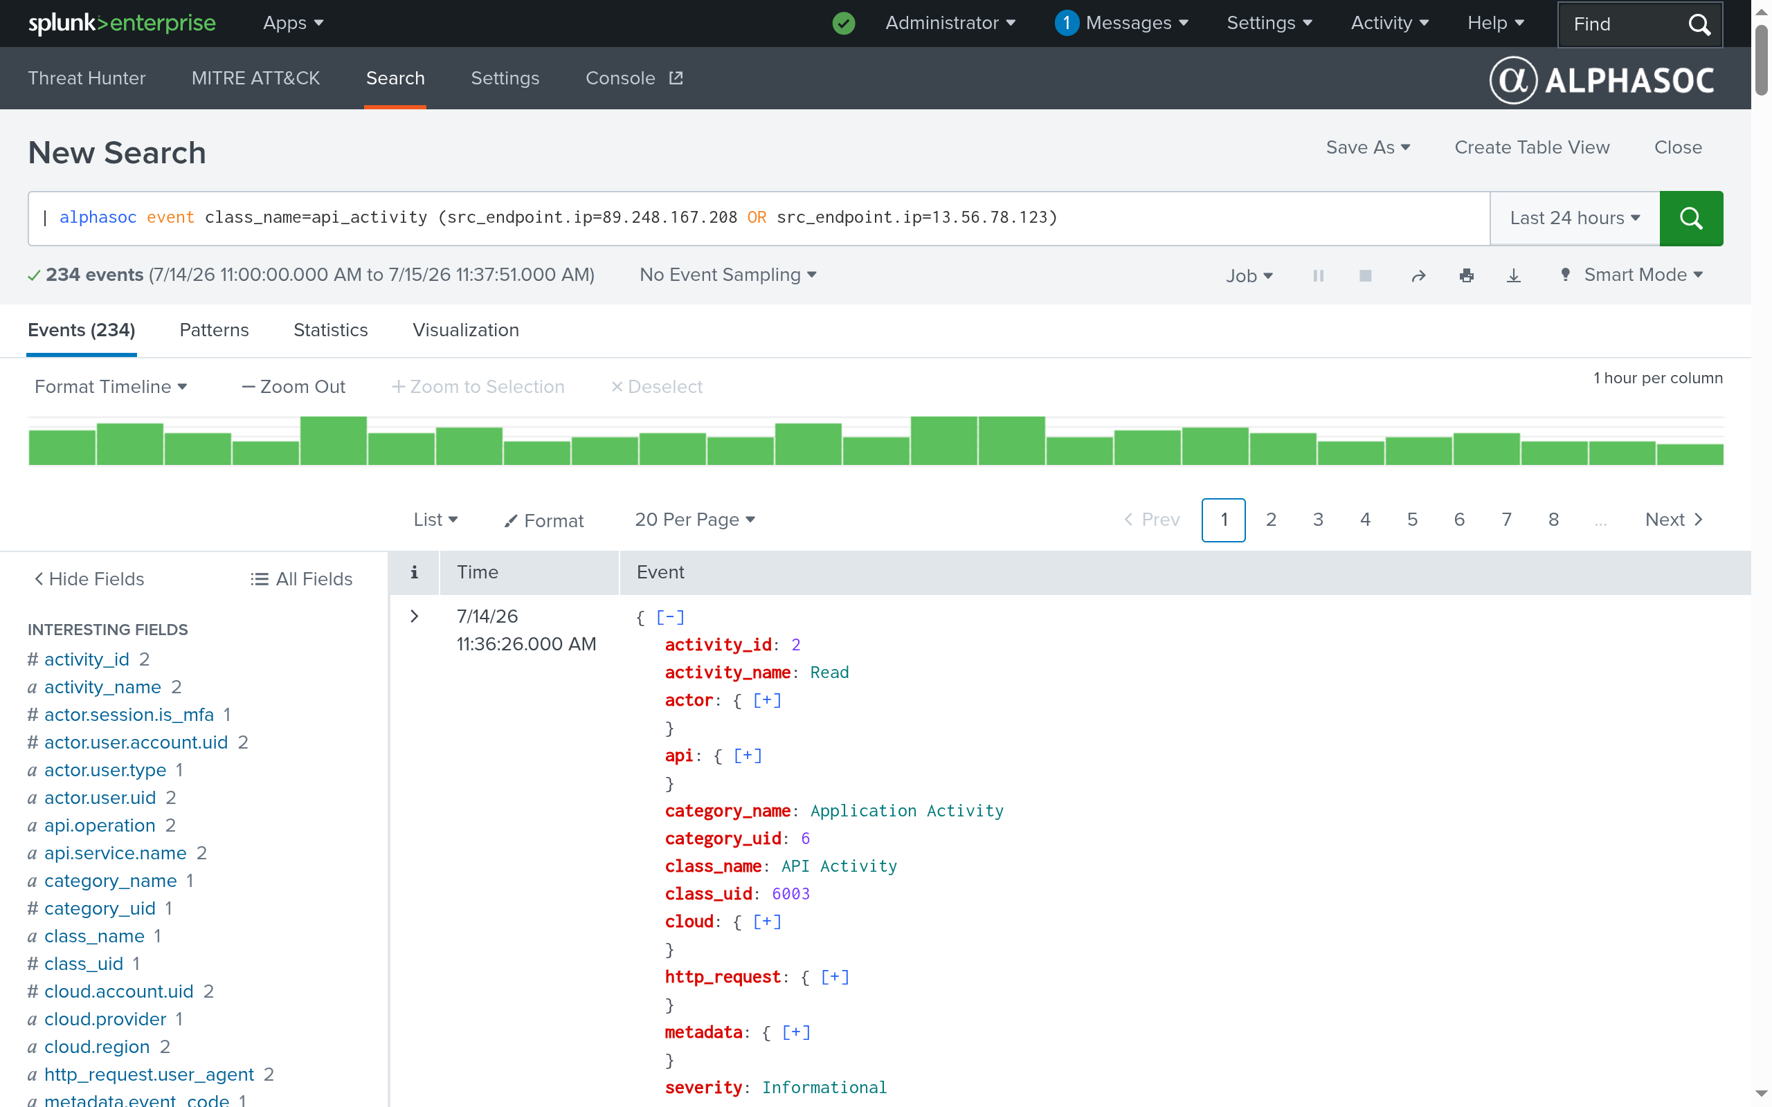Open the No Event Sampling dropdown

pyautogui.click(x=728, y=275)
